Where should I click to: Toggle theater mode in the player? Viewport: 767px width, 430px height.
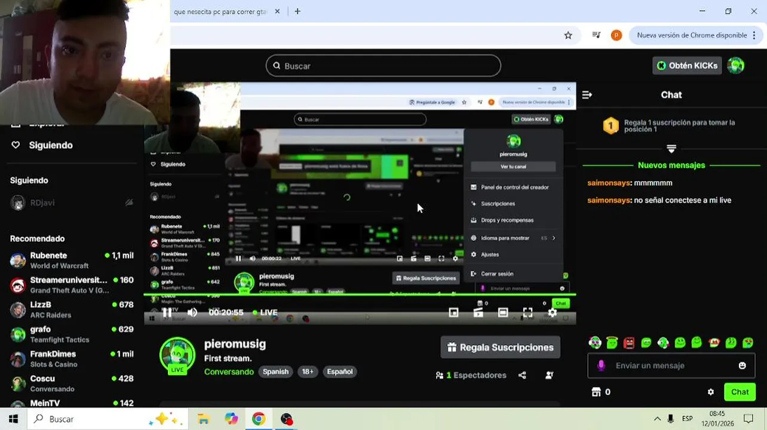(503, 312)
